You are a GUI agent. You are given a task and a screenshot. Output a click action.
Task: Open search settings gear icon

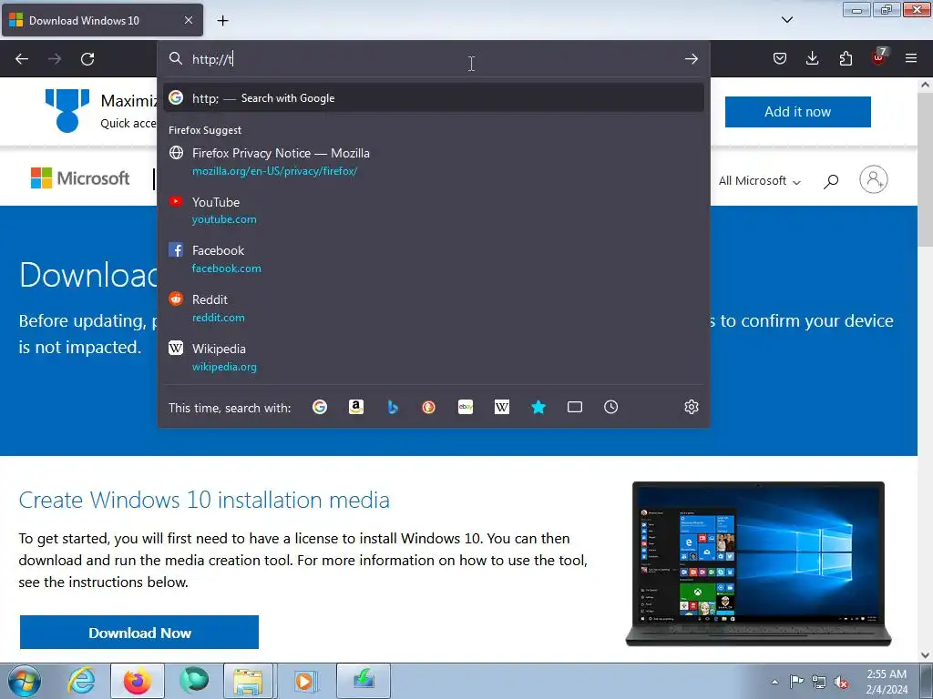(x=691, y=407)
